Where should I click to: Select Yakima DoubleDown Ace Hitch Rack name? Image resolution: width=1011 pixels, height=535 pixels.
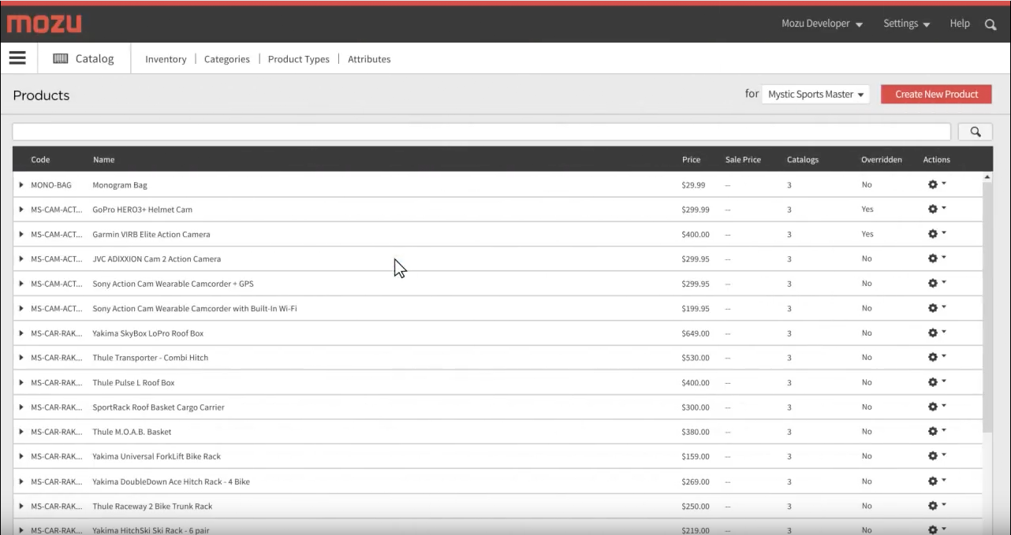pos(171,481)
